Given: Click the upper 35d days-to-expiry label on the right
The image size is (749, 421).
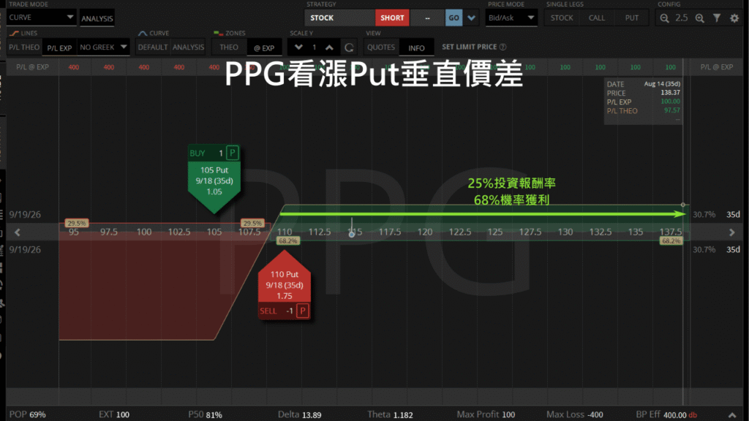Looking at the screenshot, I should tap(733, 214).
